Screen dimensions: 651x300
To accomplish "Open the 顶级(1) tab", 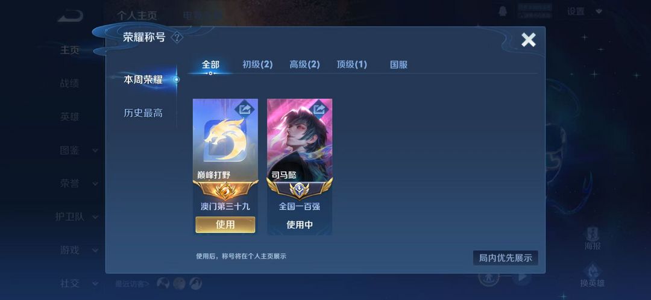I will (x=351, y=64).
